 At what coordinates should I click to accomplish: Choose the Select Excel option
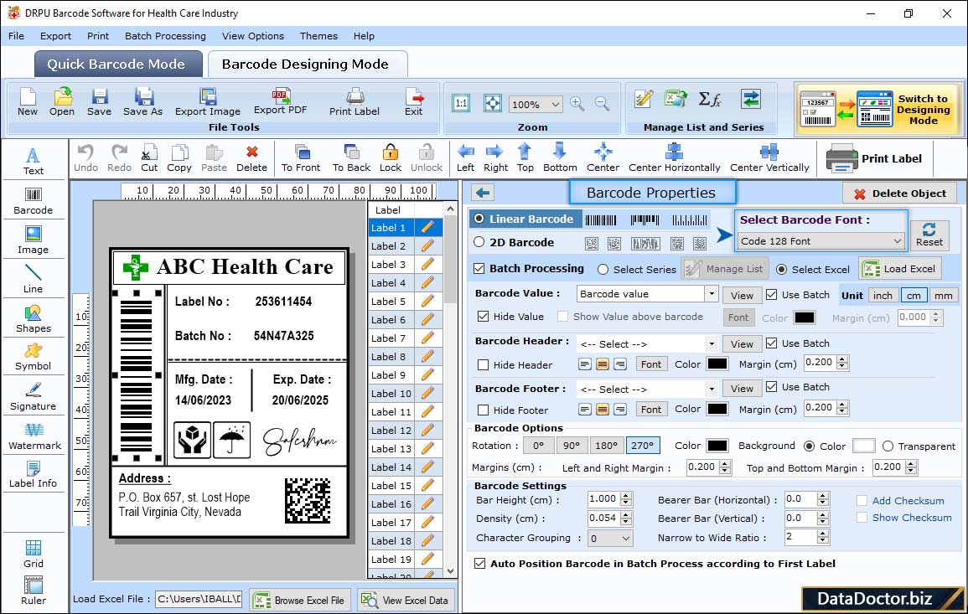click(x=782, y=270)
